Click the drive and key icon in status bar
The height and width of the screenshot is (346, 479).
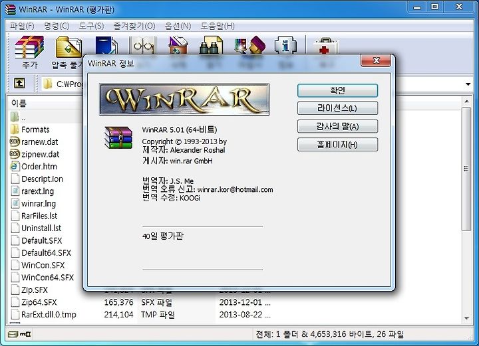pyautogui.click(x=19, y=335)
